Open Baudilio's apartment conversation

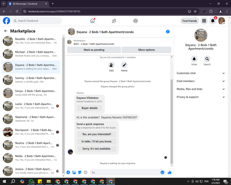(31, 41)
